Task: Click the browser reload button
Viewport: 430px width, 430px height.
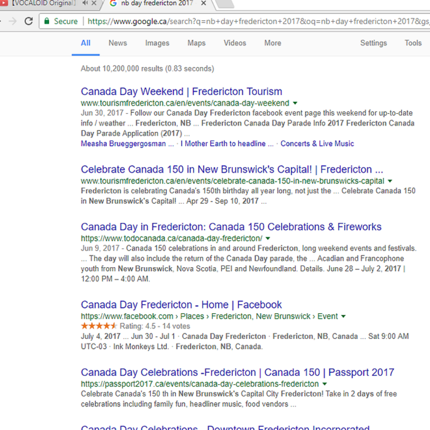Action: pyautogui.click(x=28, y=21)
